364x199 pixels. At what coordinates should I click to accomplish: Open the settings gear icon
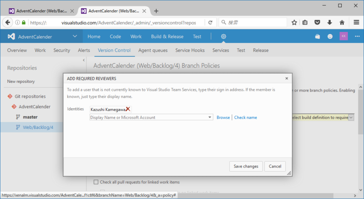(x=223, y=36)
